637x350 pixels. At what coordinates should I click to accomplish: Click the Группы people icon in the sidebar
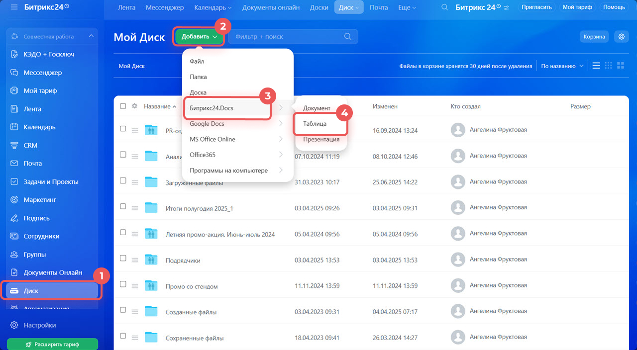point(14,254)
